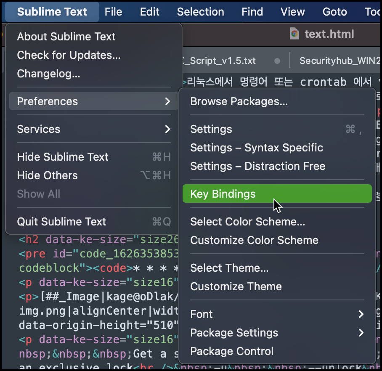
Task: Open the Sublime Text application menu
Action: tap(52, 12)
